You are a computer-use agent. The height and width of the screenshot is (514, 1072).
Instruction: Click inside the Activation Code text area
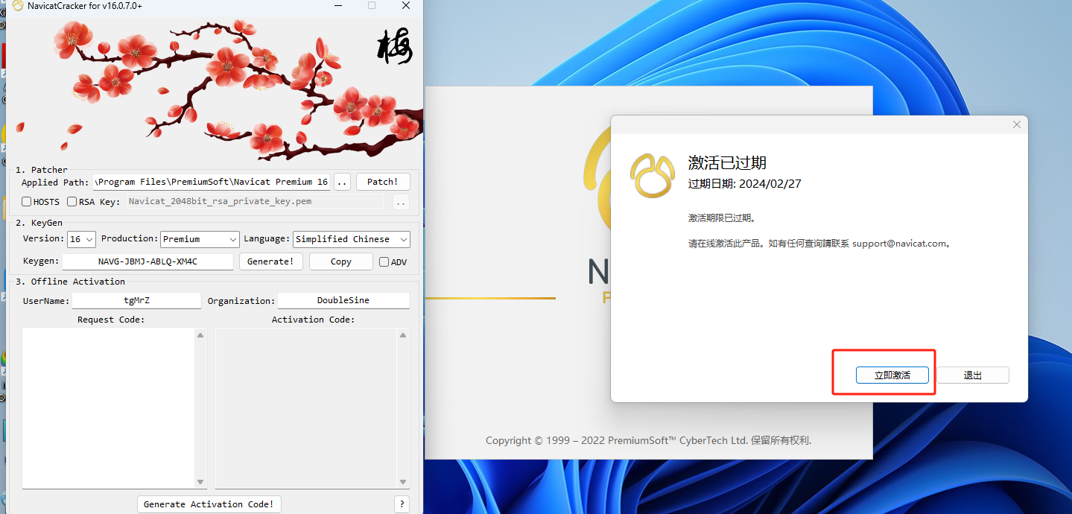pyautogui.click(x=305, y=408)
